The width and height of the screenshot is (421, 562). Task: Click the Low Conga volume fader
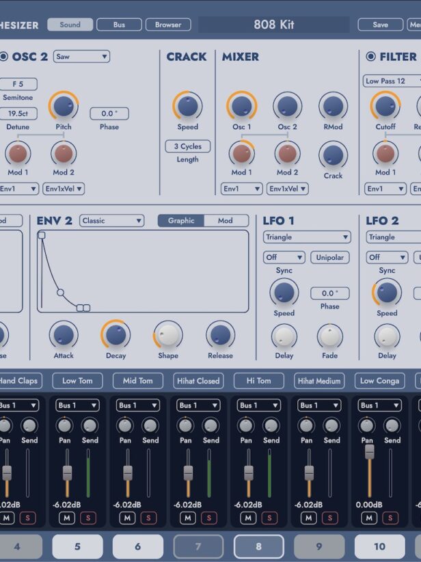click(x=370, y=452)
